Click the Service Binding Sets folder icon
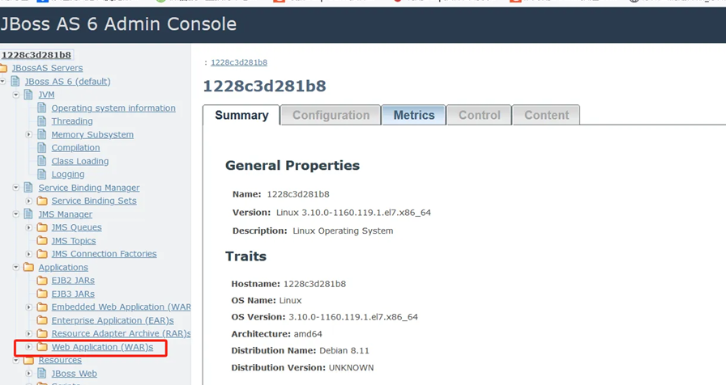This screenshot has width=726, height=385. point(42,201)
